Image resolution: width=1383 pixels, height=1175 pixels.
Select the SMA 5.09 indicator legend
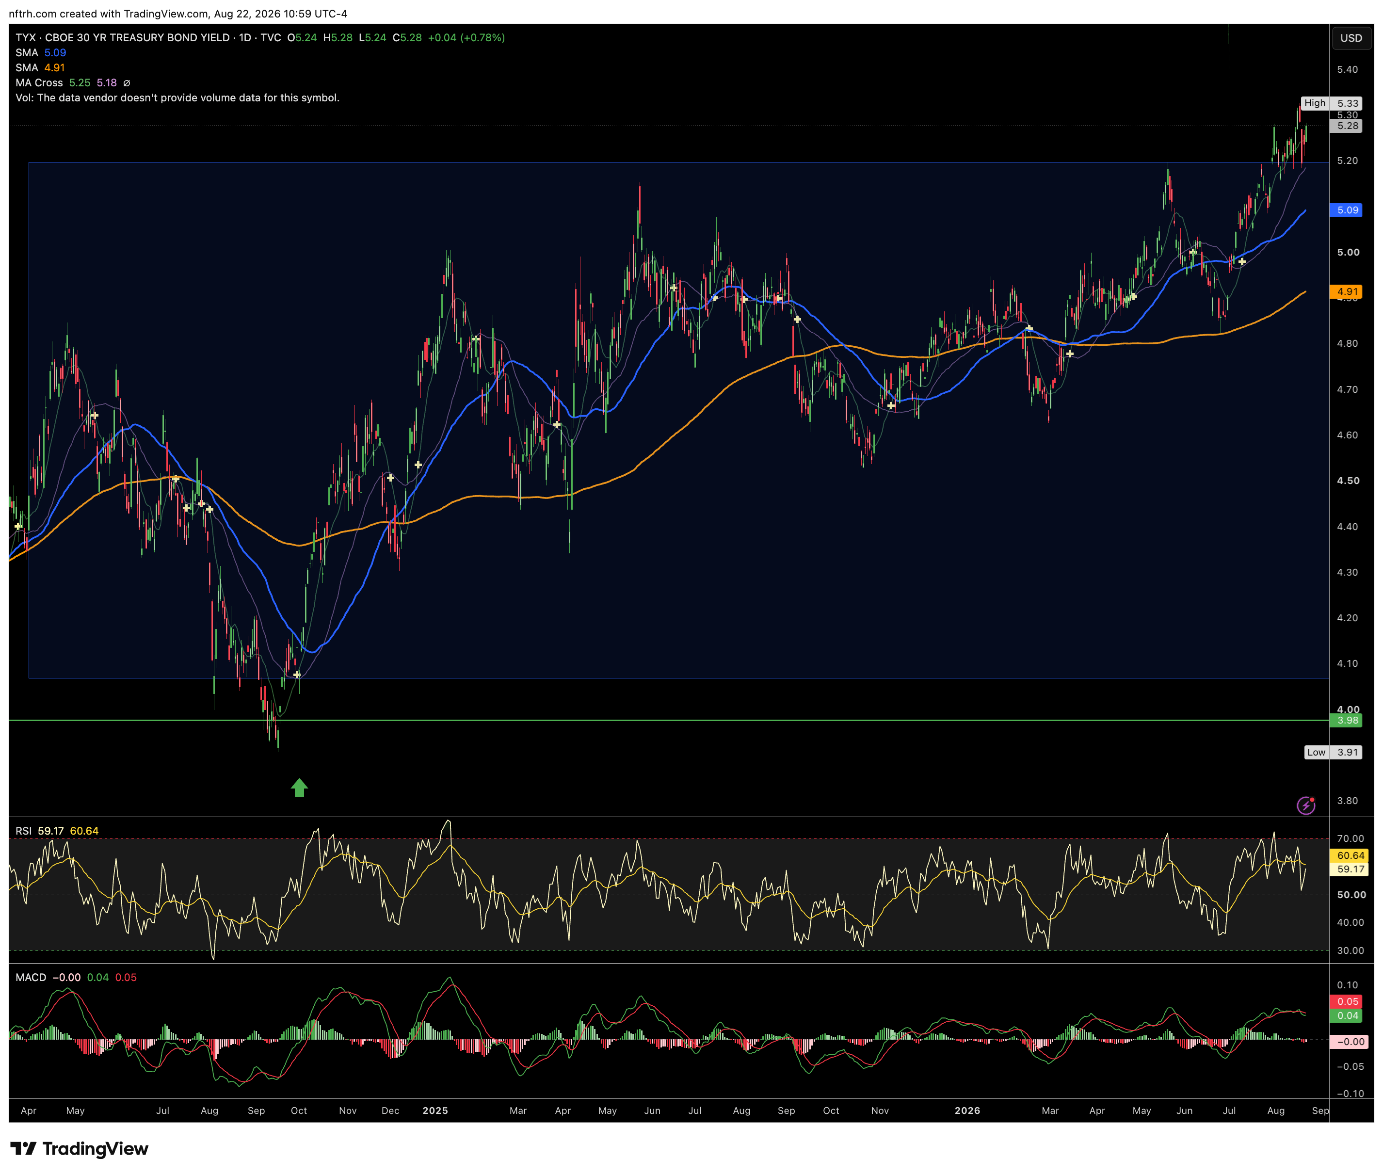[x=41, y=53]
